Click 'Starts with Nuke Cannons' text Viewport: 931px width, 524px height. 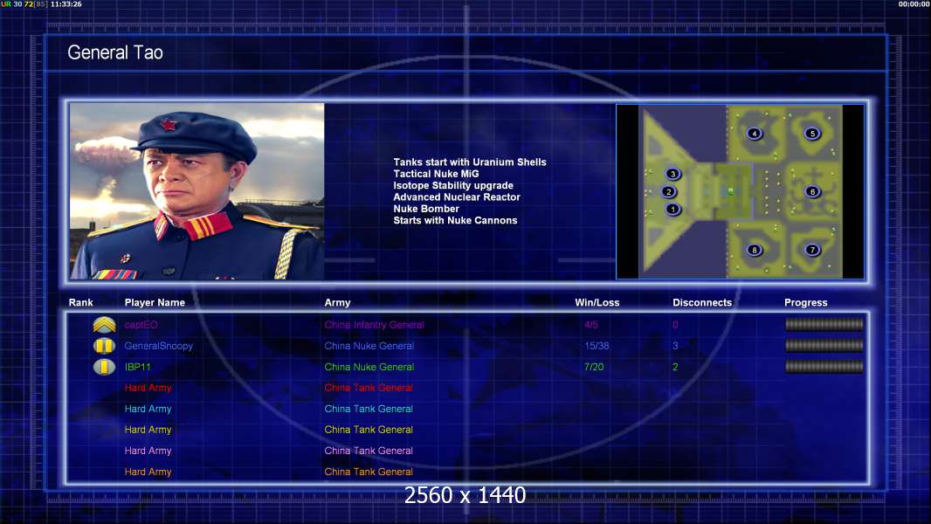point(455,220)
